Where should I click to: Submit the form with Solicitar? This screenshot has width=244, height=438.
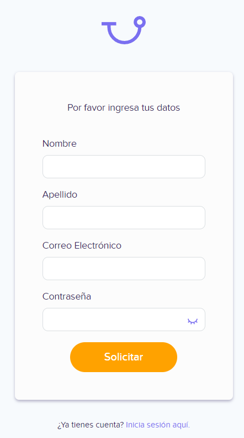click(124, 357)
